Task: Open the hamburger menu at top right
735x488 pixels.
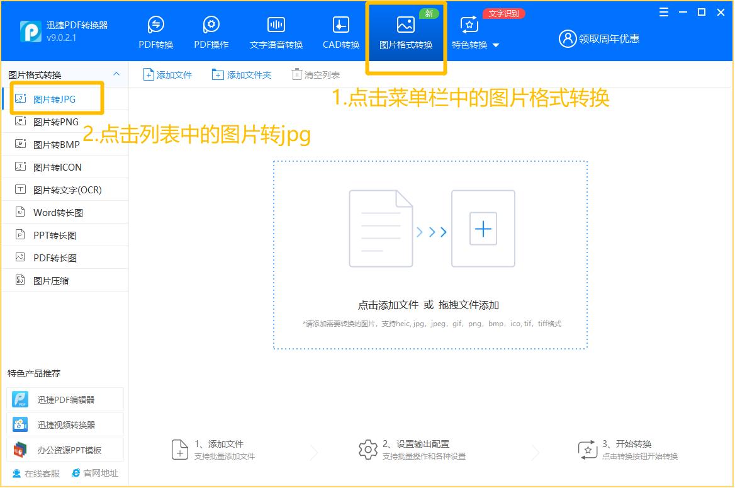Action: click(x=663, y=11)
